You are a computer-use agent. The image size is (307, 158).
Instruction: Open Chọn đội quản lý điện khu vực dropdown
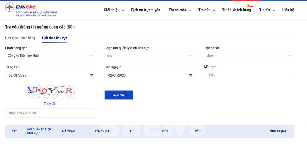149,56
